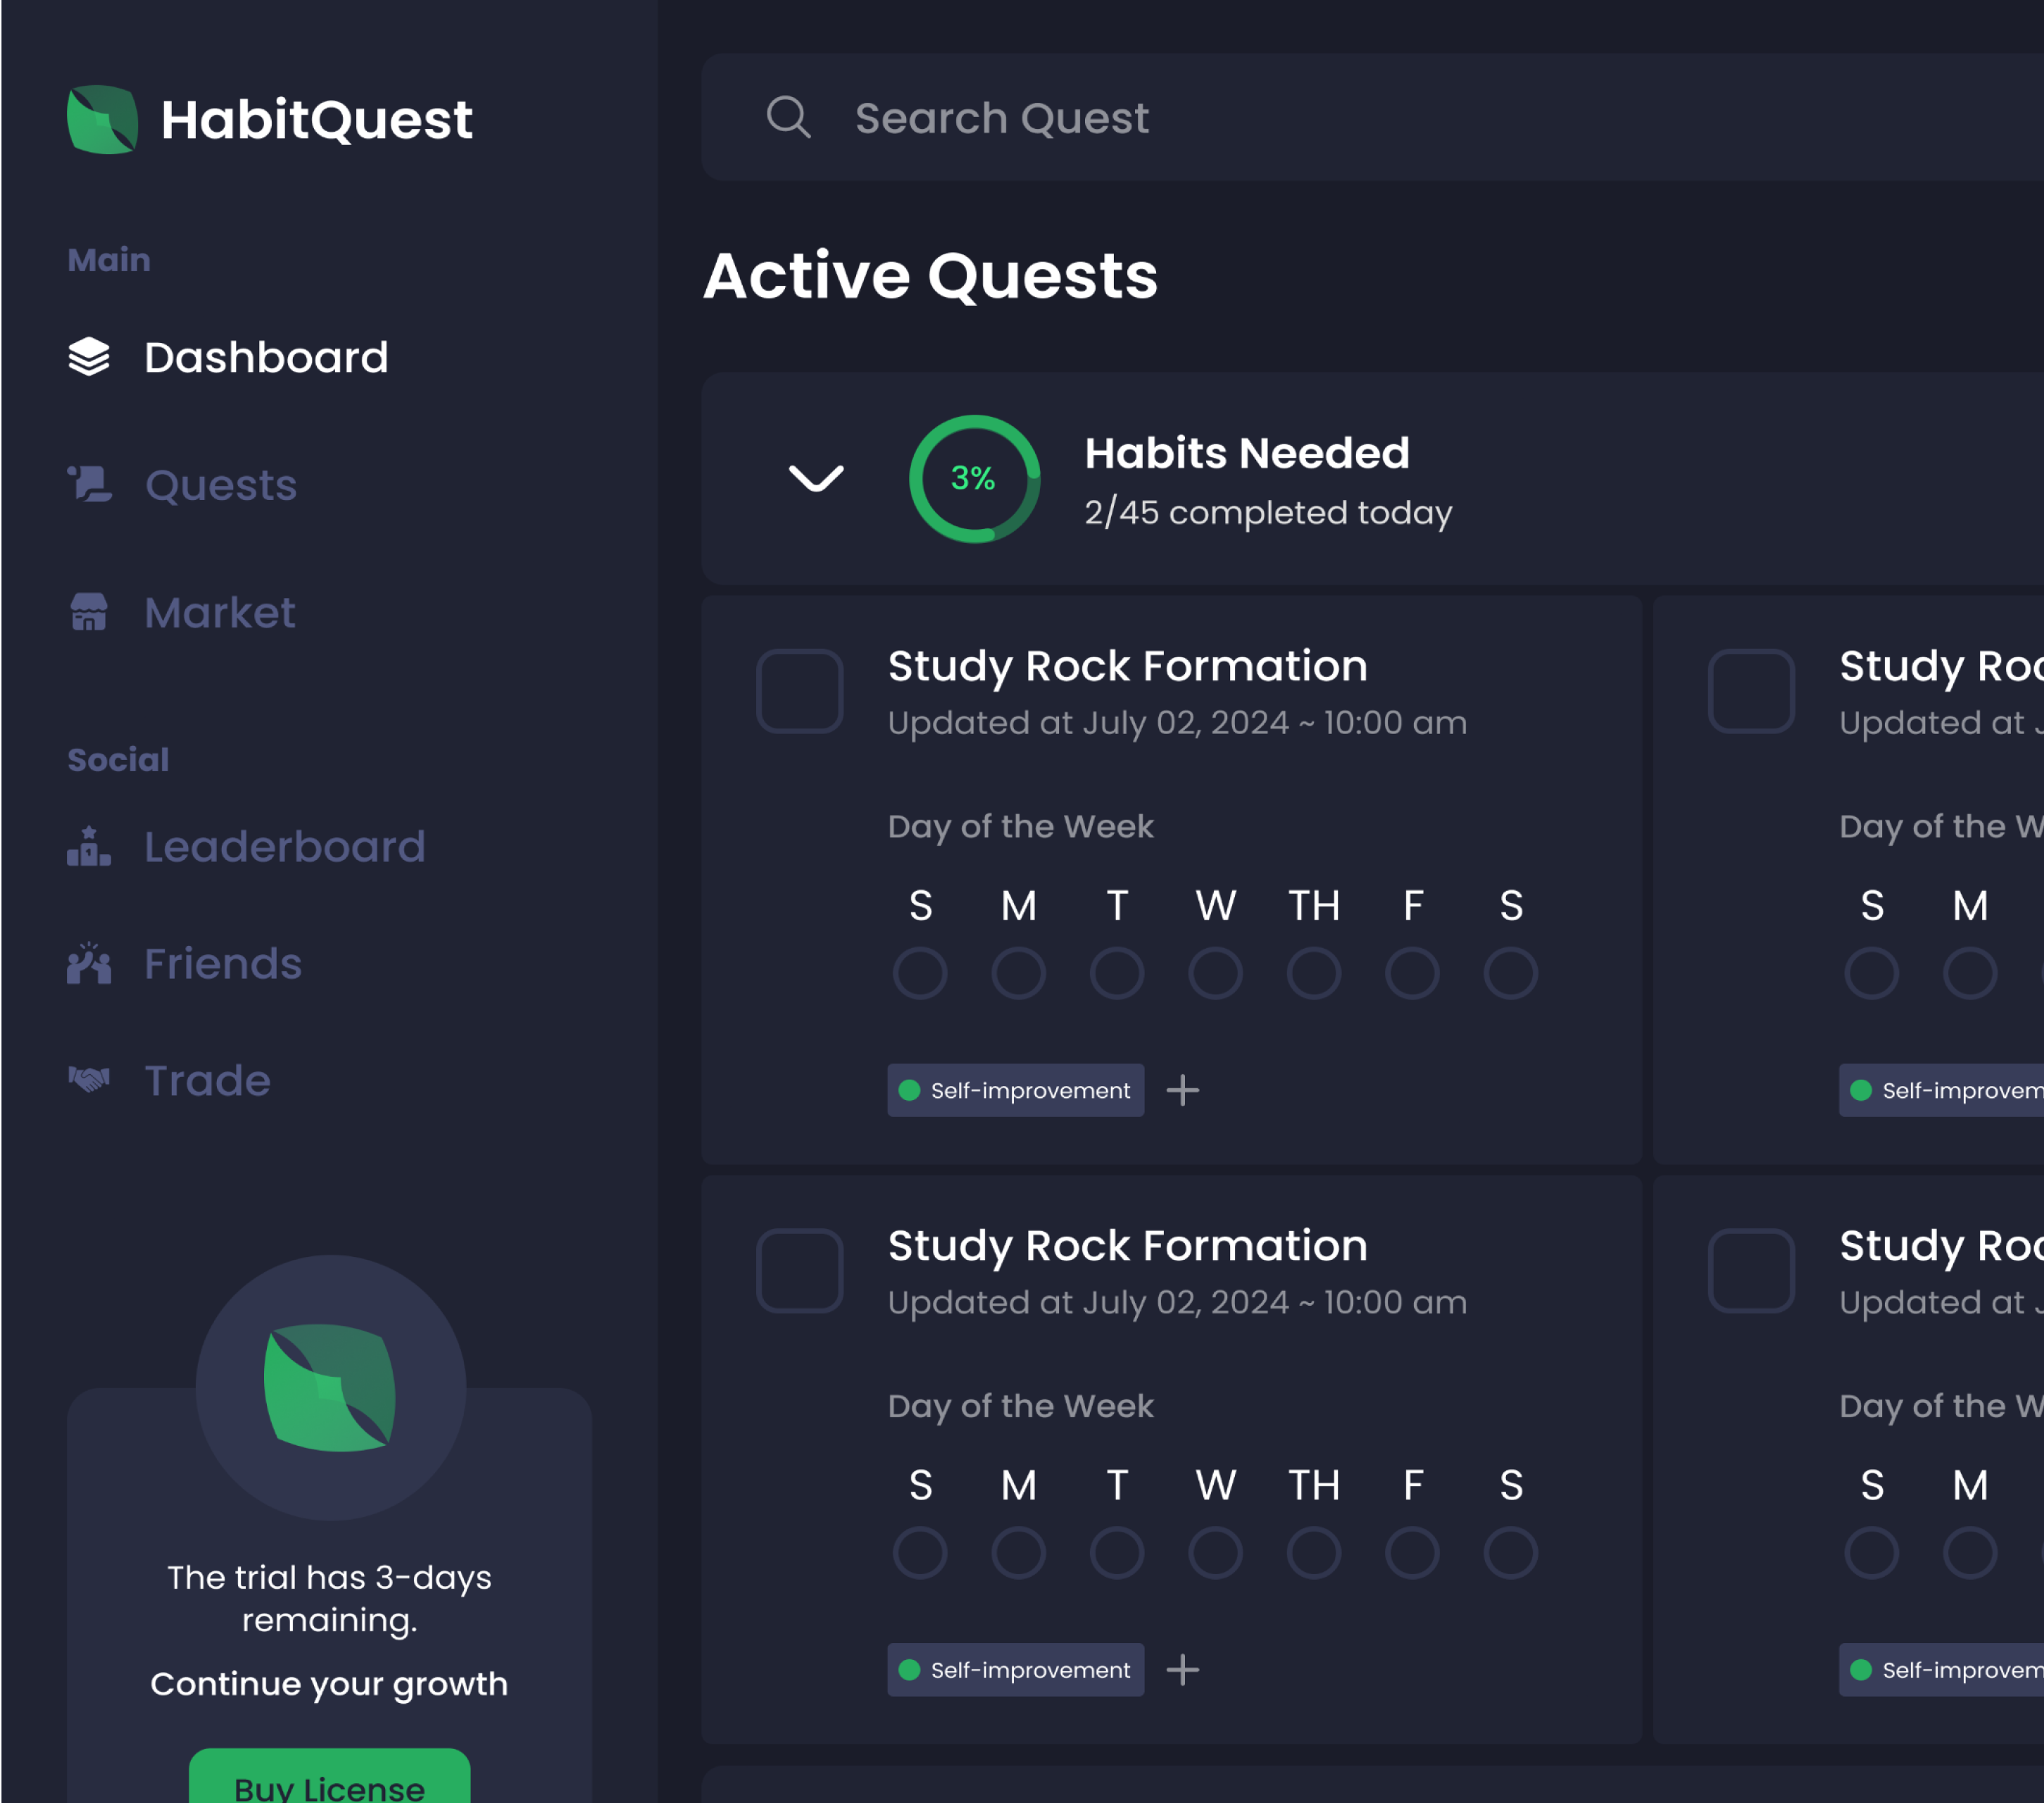The height and width of the screenshot is (1803, 2044).
Task: Tick the top-right quest card checkbox
Action: (1750, 690)
